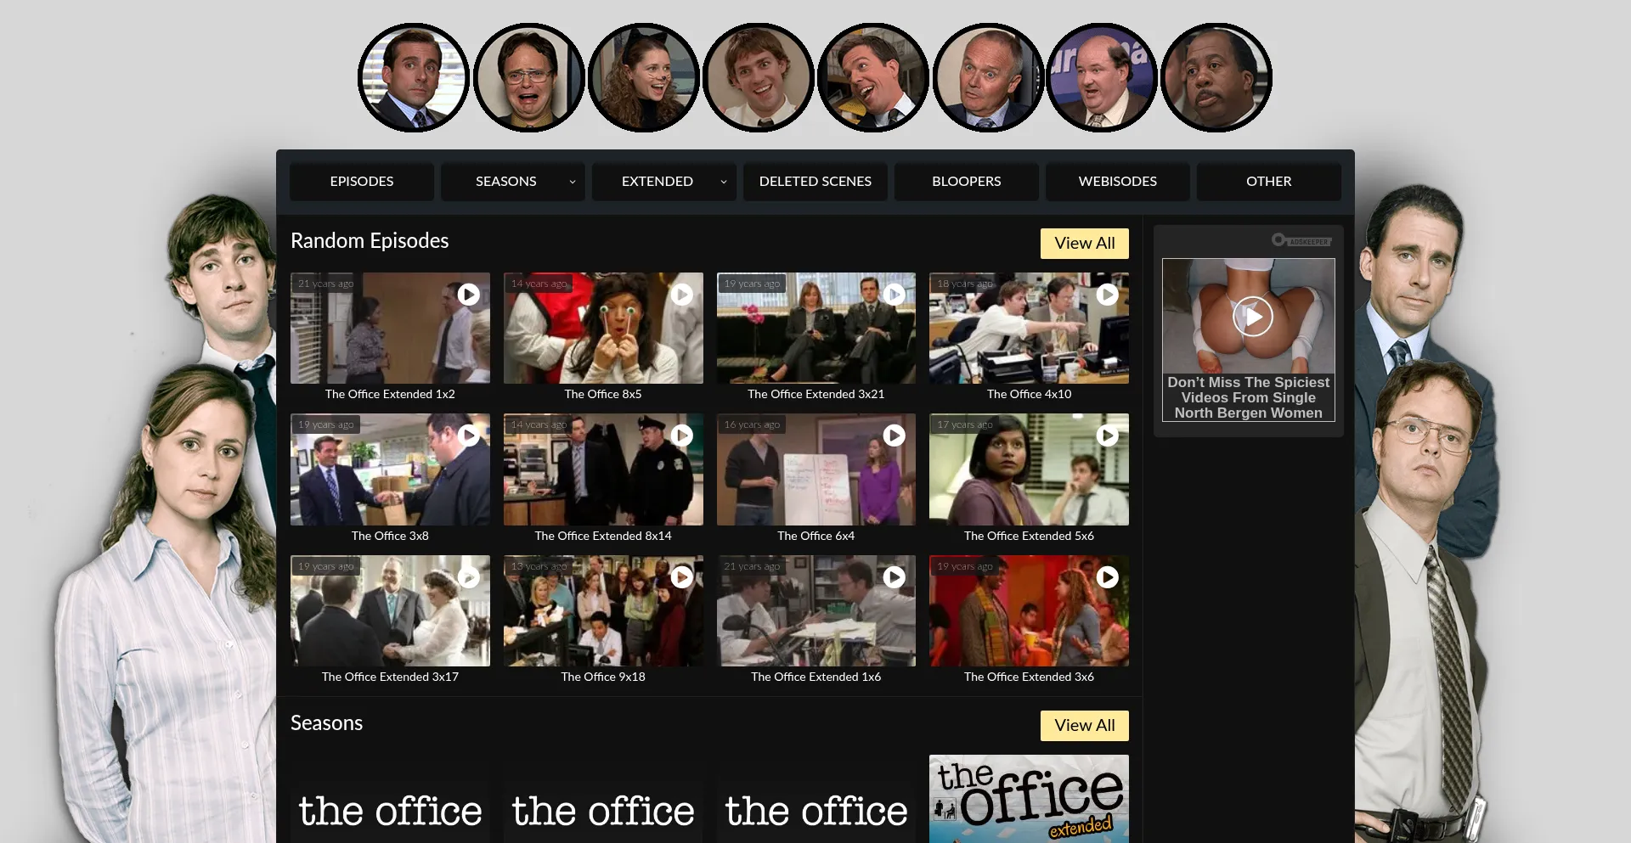The height and width of the screenshot is (843, 1631).
Task: Click View All next to Random Episodes
Action: point(1084,243)
